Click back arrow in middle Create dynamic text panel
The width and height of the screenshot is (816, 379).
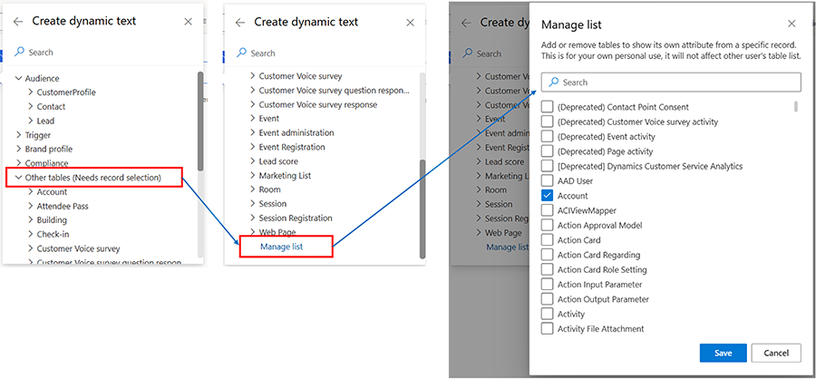tap(240, 23)
